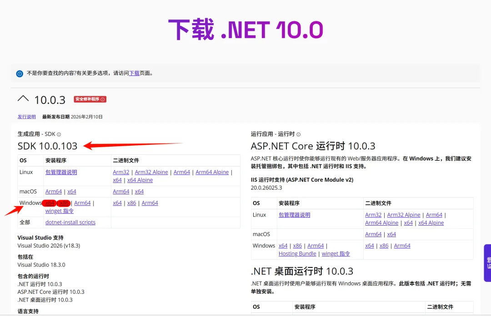Download ASP.NET Core Linux Arm64 Alpine binary
The image size is (491, 316).
[382, 223]
